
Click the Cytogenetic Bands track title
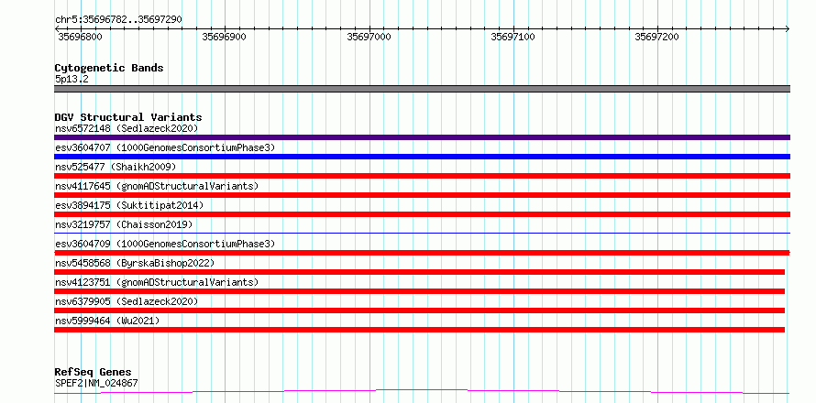coord(109,68)
